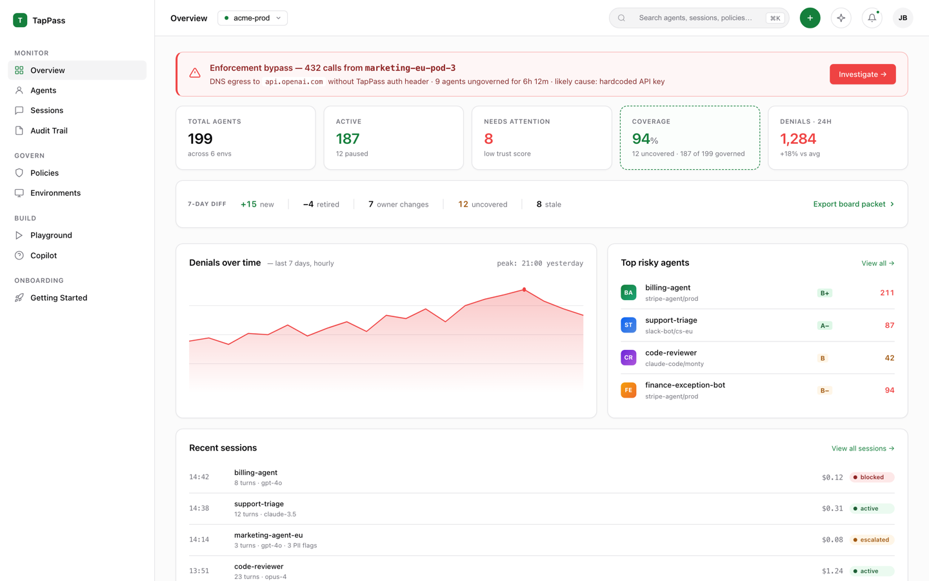
Task: Click the Coverage 94% card
Action: [x=690, y=138]
